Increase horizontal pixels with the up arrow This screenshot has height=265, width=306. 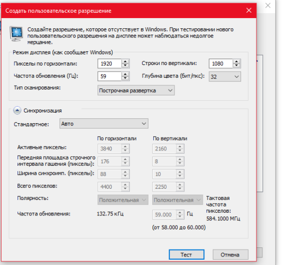[125, 61]
